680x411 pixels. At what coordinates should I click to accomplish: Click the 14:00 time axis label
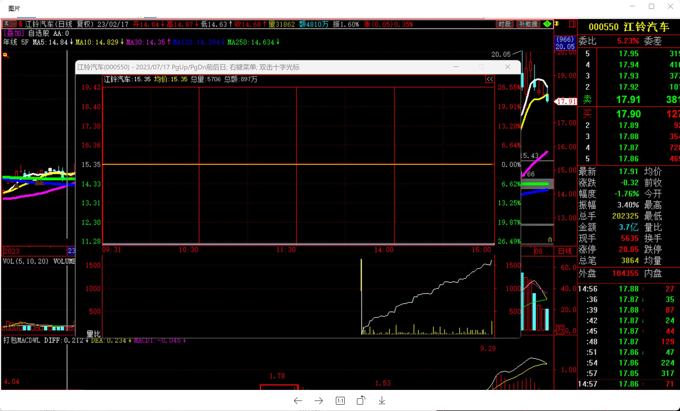[384, 250]
